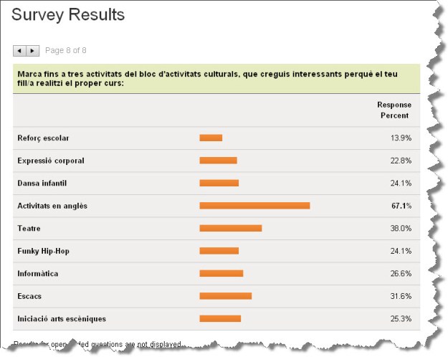Click the Dansa infantil response bar
This screenshot has height=357, width=448.
pos(219,183)
